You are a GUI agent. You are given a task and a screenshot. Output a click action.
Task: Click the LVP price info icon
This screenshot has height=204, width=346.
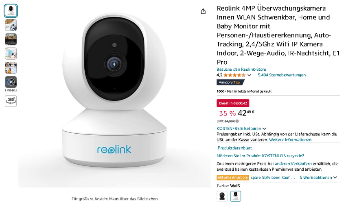click(237, 121)
